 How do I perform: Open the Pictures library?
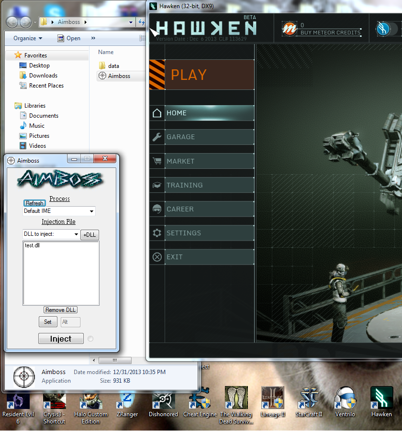pyautogui.click(x=34, y=136)
